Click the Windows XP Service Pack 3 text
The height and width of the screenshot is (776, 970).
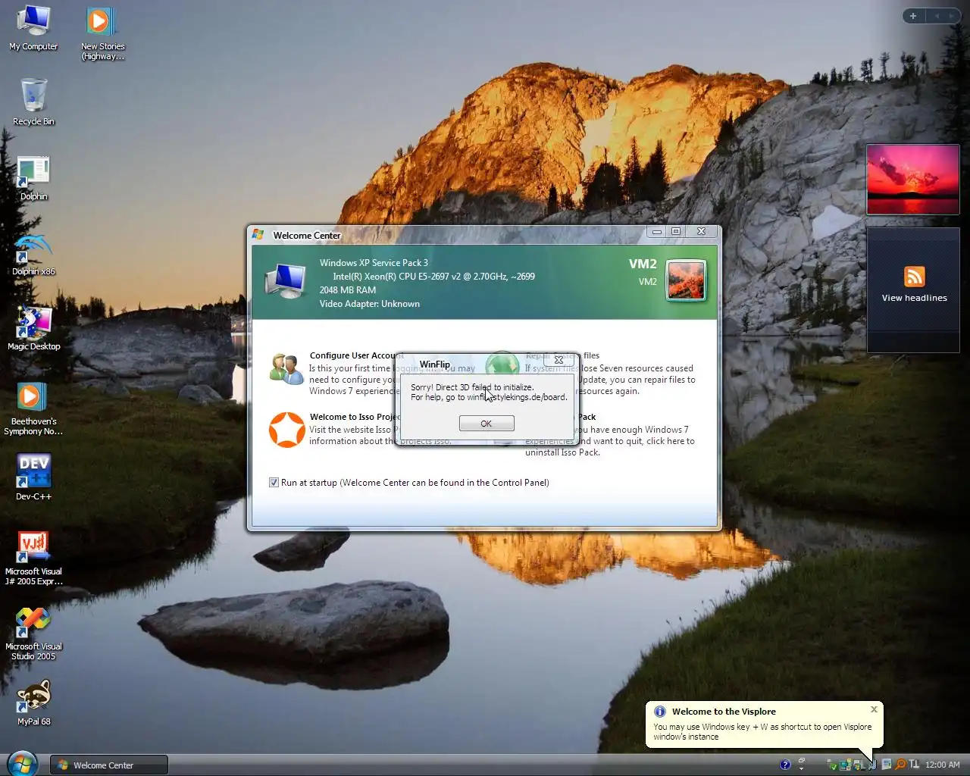tap(374, 263)
